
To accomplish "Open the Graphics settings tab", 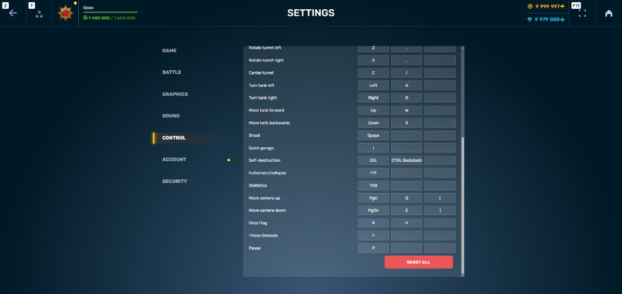I will [x=175, y=94].
